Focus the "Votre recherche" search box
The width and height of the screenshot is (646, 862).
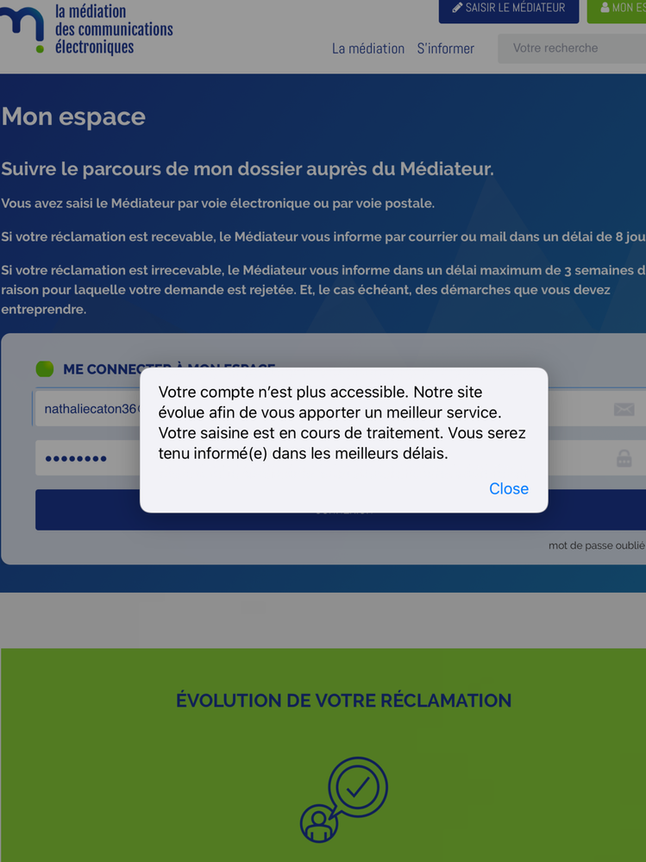pos(569,48)
